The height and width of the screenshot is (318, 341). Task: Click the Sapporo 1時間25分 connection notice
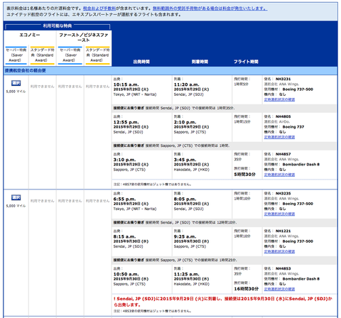click(224, 260)
